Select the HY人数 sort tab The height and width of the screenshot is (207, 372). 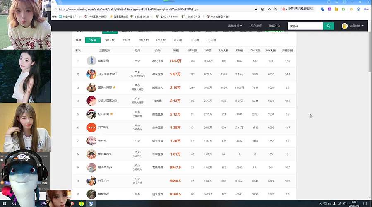161,40
